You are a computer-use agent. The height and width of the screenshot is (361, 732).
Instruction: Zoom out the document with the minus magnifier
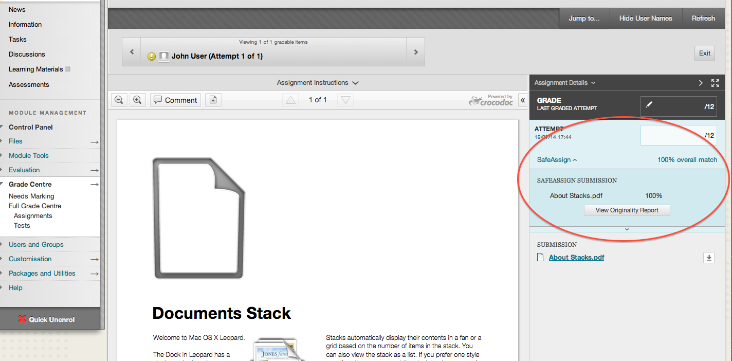tap(119, 100)
